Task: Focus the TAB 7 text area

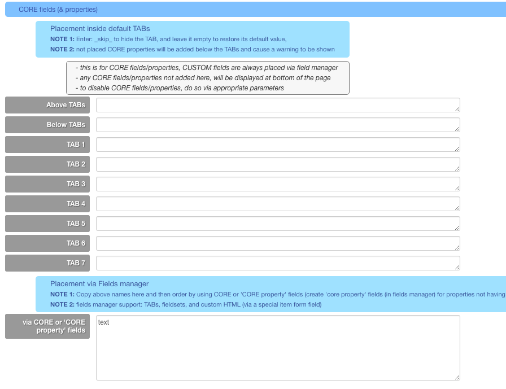Action: tap(278, 263)
